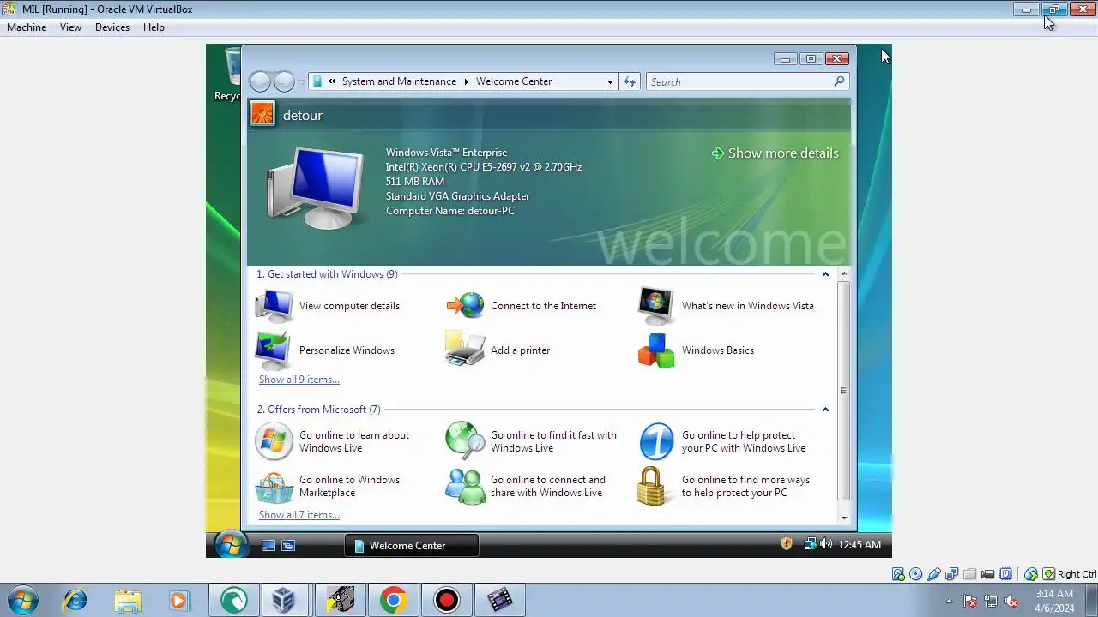Collapse the Get started with Windows section

[825, 274]
